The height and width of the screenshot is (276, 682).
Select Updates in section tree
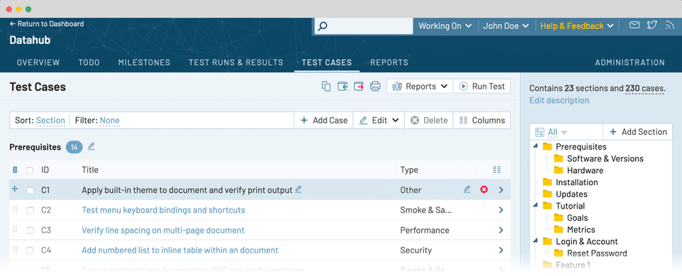(x=571, y=194)
